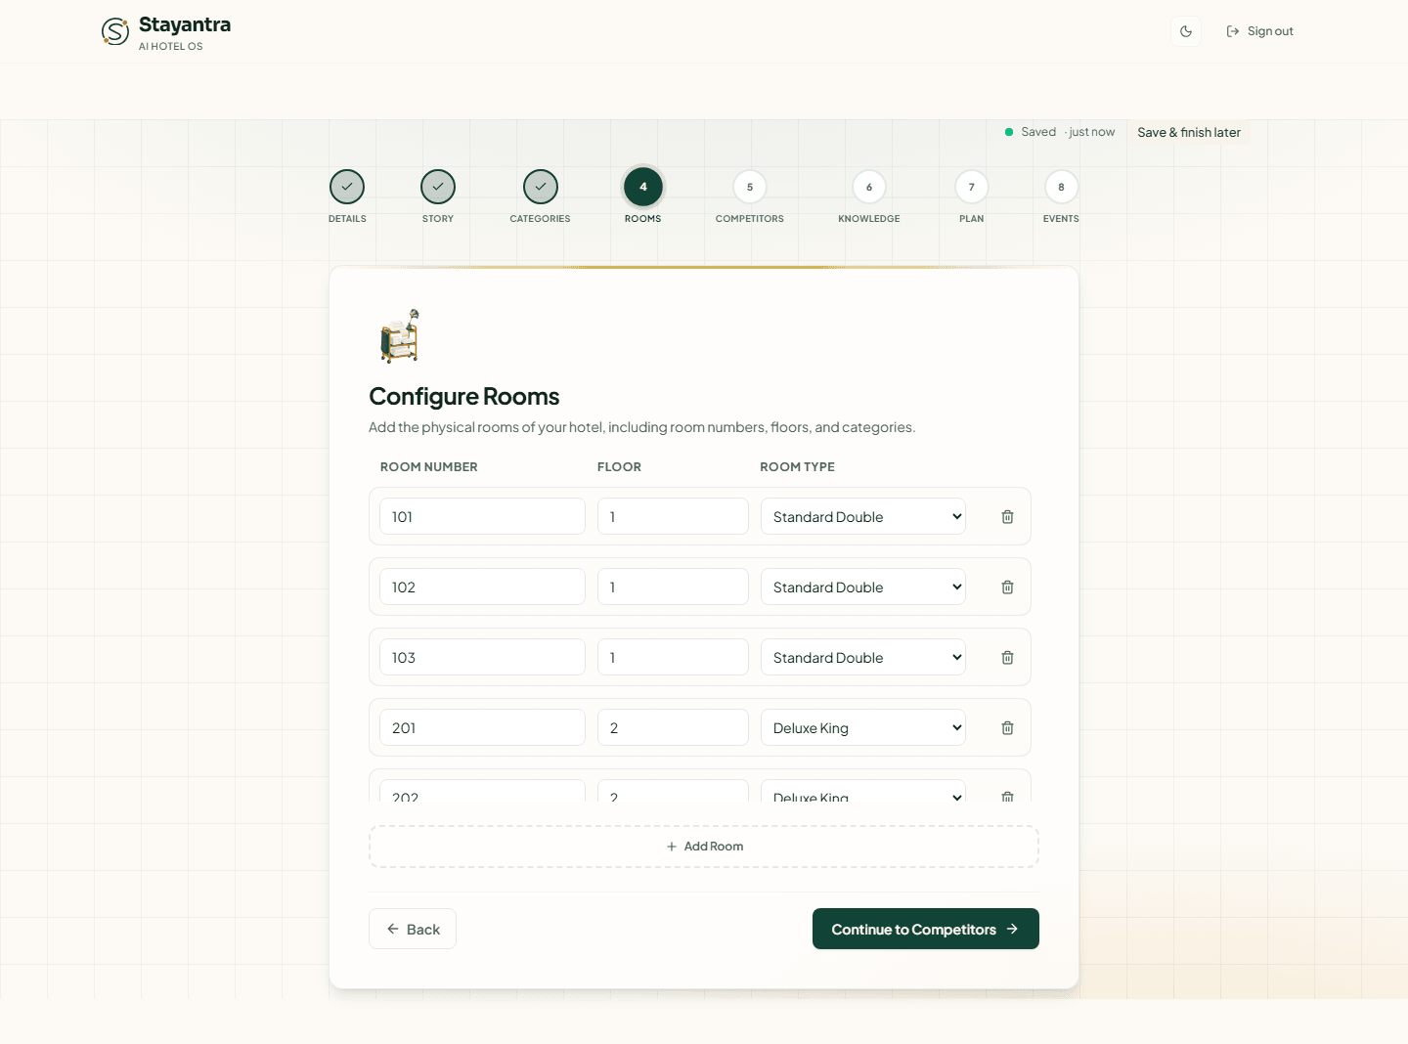Screen dimensions: 1408x1044
Task: Delete room 102 with trash icon
Action: (1007, 587)
